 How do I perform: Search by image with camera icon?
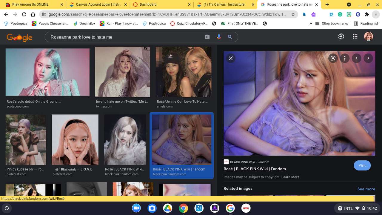click(x=207, y=37)
